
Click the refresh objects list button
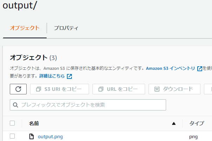(18, 89)
